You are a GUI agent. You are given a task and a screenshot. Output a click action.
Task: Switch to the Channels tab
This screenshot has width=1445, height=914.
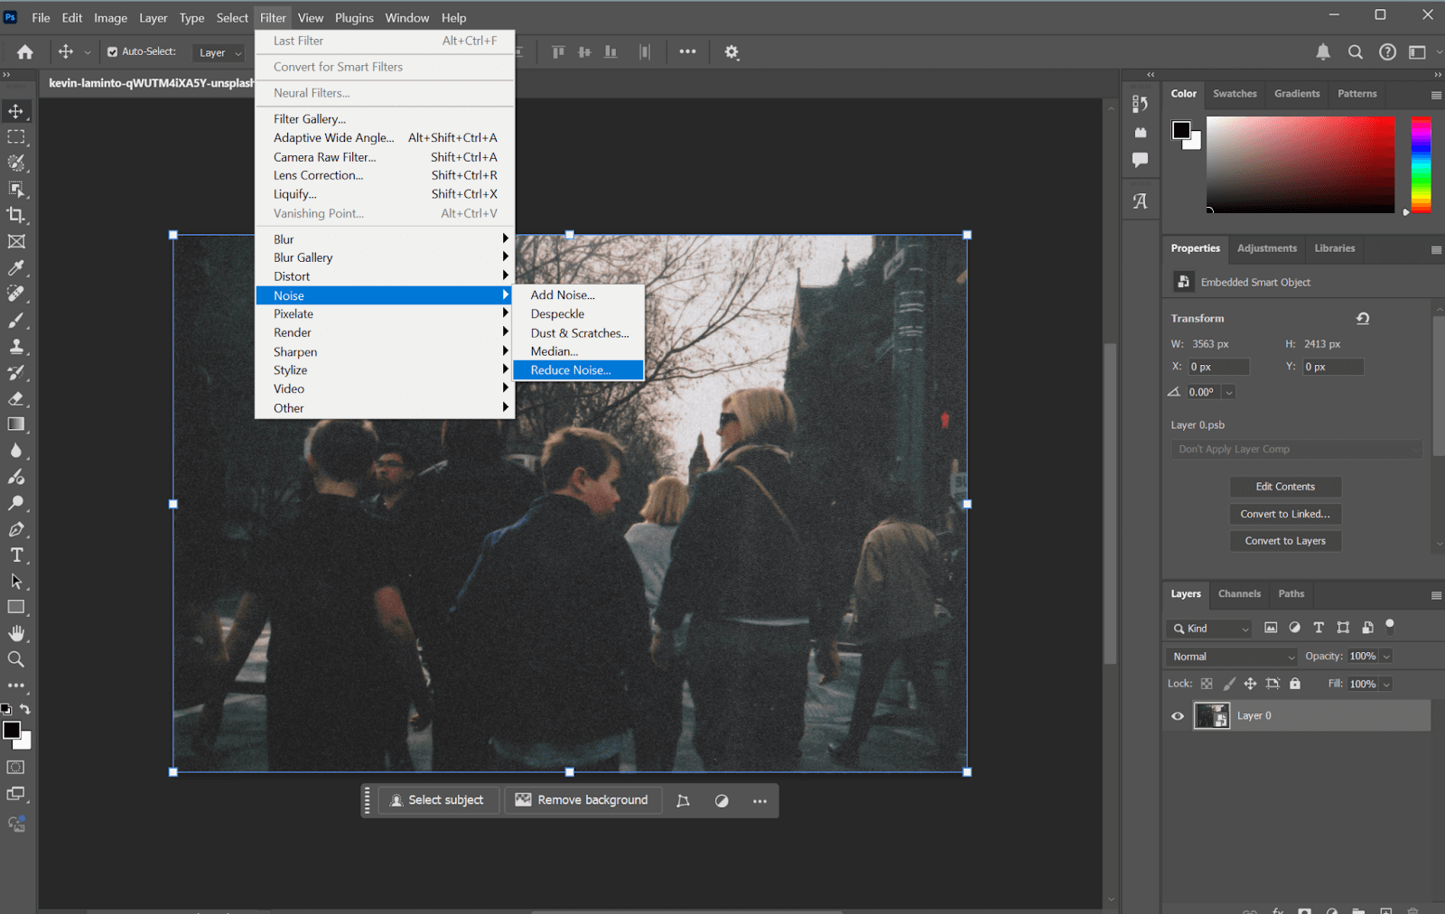coord(1239,593)
